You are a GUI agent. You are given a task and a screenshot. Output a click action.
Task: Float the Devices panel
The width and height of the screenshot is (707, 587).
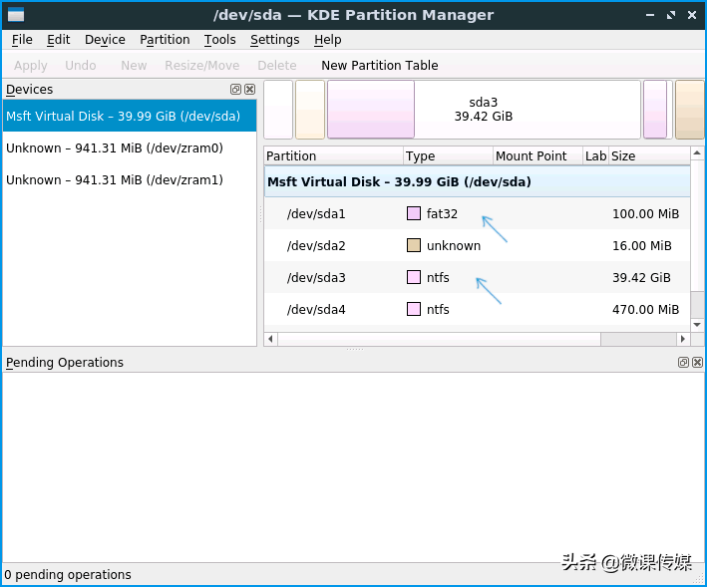coord(235,90)
